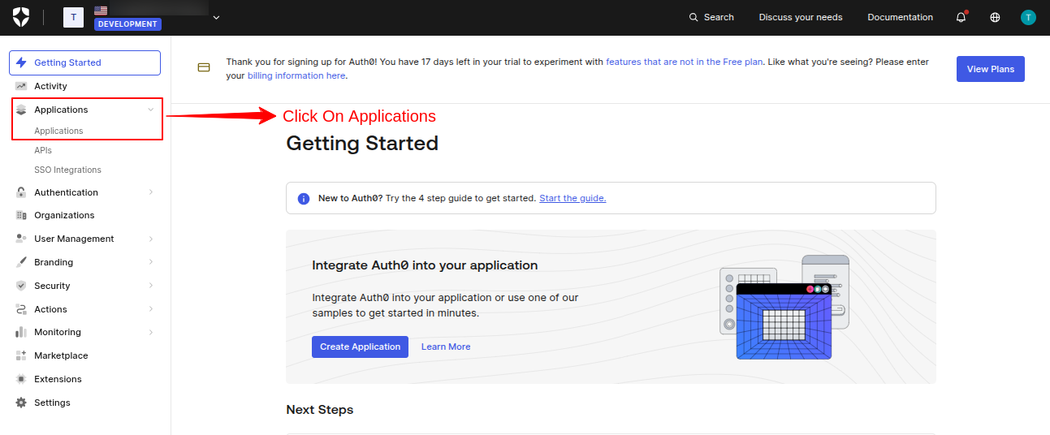
Task: Click the View Plans button
Action: 991,69
